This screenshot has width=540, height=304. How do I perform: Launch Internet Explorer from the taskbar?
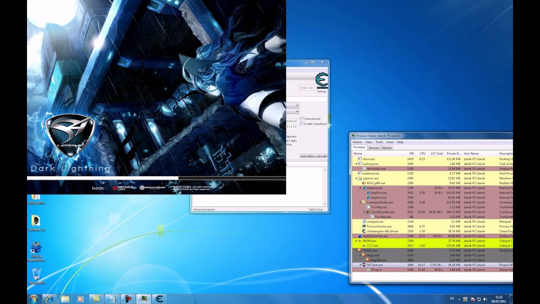(x=49, y=299)
